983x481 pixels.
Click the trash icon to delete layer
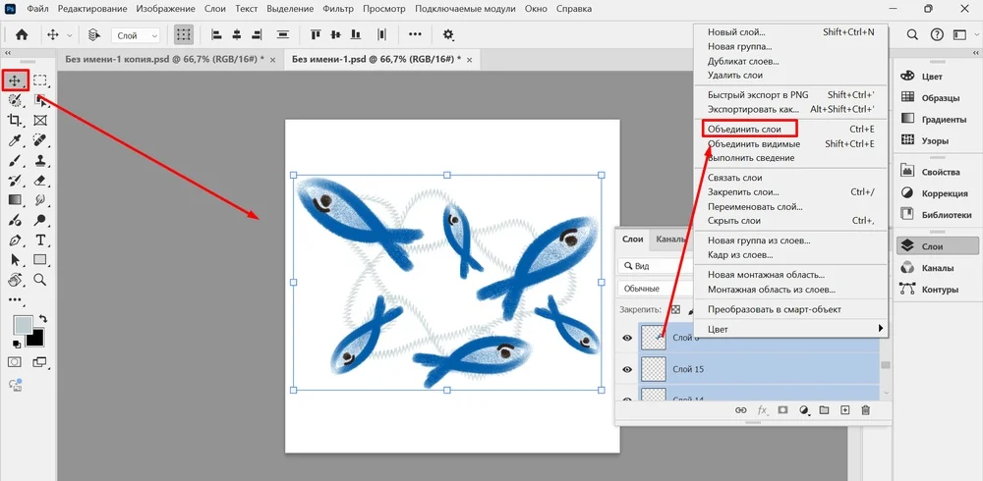pyautogui.click(x=865, y=410)
